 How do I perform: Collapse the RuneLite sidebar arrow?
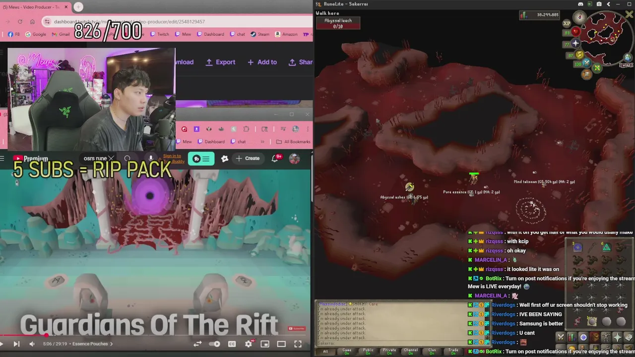609,4
